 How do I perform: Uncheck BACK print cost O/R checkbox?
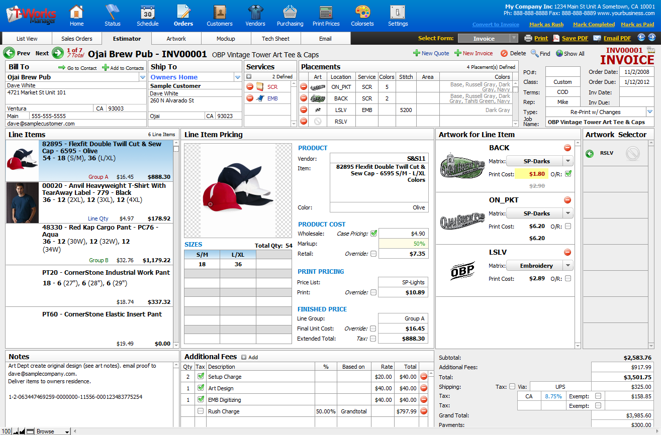[x=568, y=174]
